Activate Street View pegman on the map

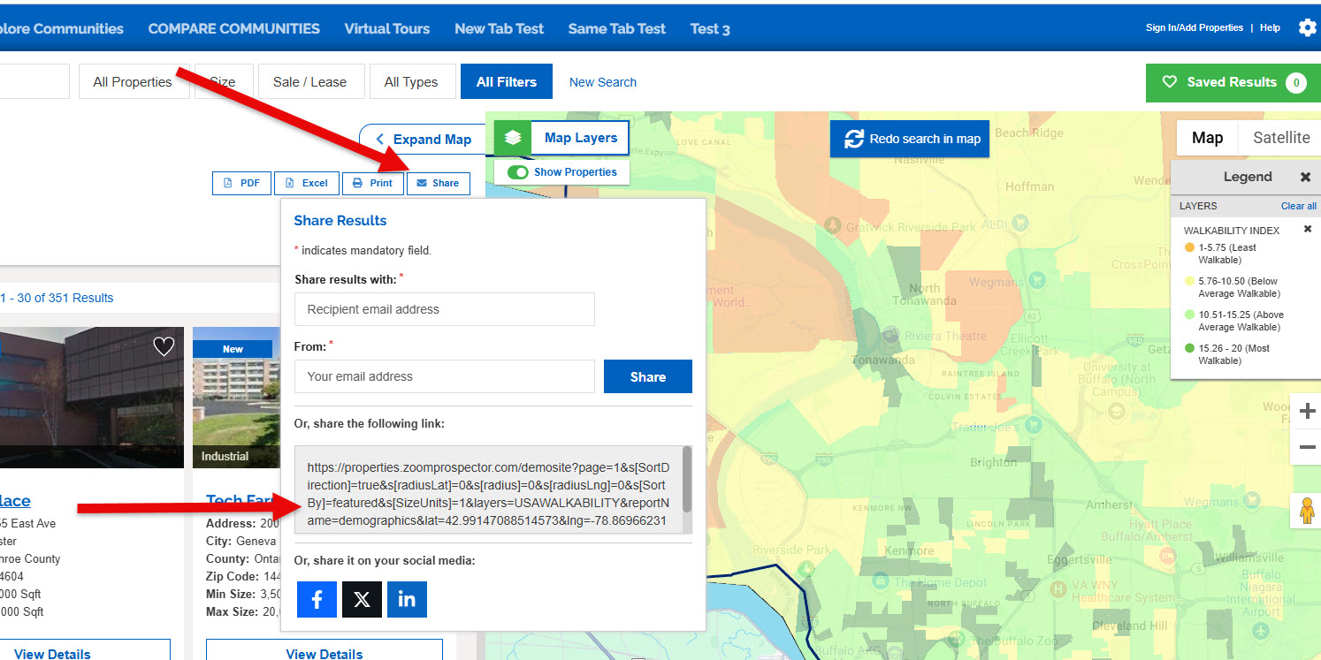click(x=1306, y=510)
